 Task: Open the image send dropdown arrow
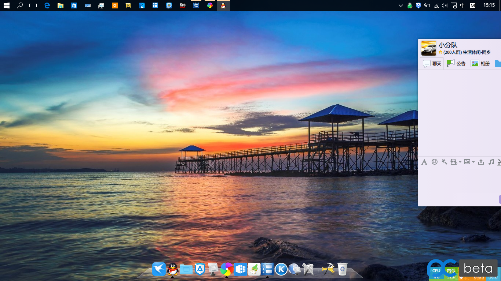473,162
